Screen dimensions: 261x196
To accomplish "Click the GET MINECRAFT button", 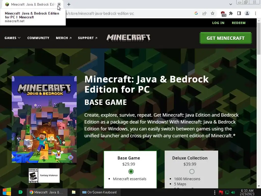I will [x=226, y=38].
